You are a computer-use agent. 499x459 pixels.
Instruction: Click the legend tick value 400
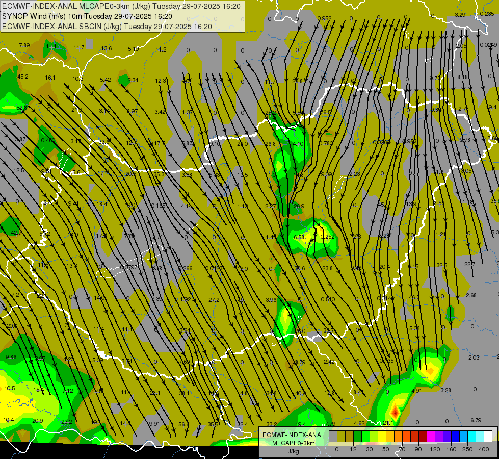[484, 449]
